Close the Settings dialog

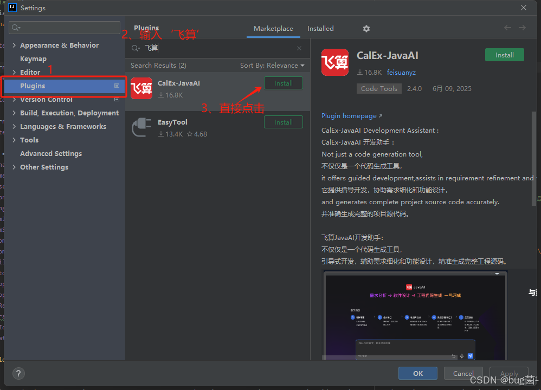tap(524, 8)
